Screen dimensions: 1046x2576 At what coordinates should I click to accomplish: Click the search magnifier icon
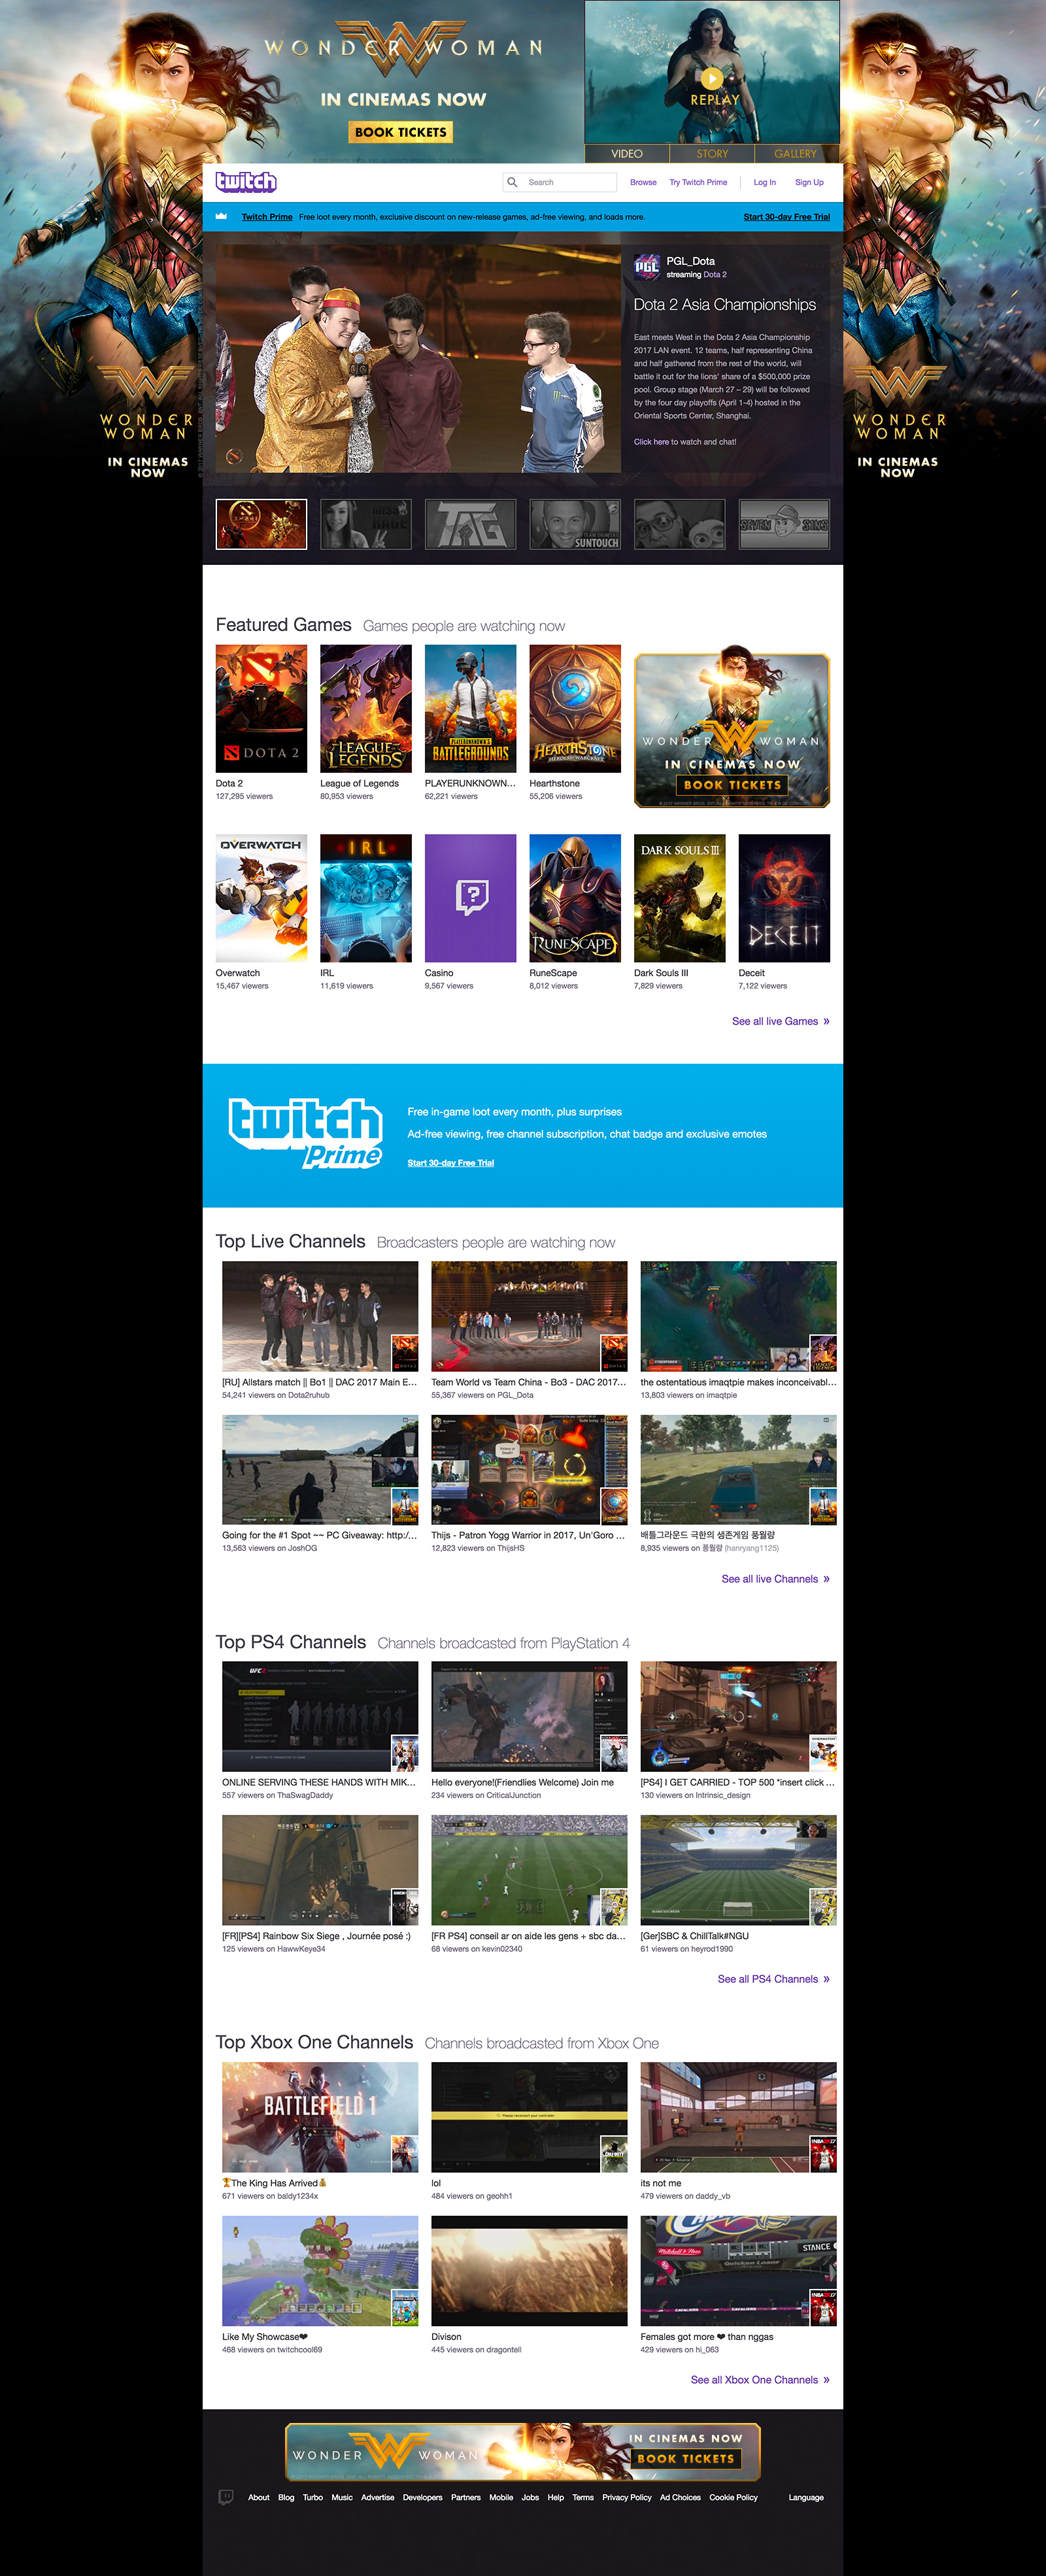(513, 182)
